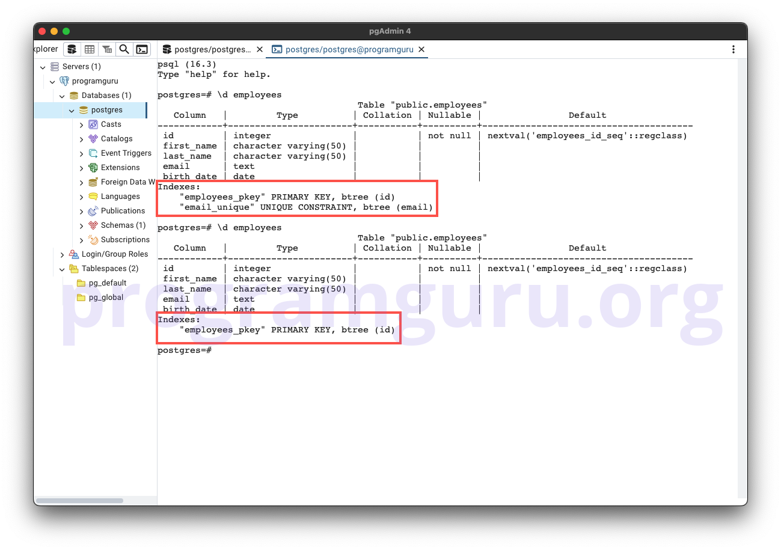Expand the Subscriptions node

tap(81, 240)
